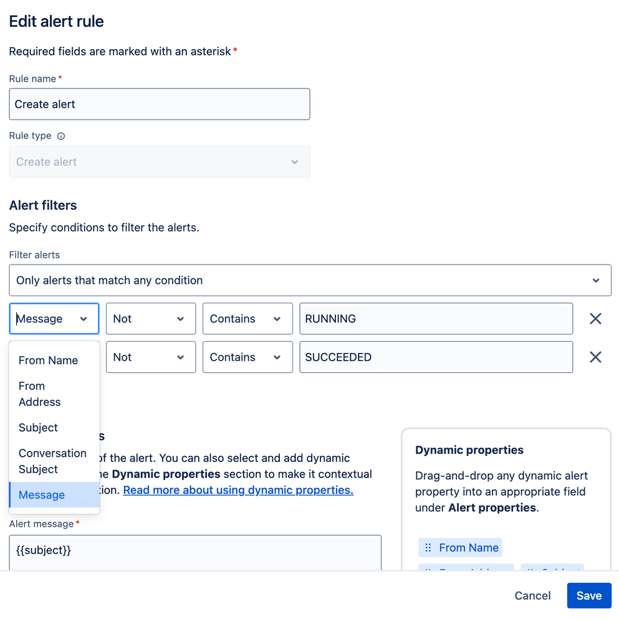This screenshot has height=622, width=619.
Task: Cancel editing the alert rule
Action: 532,595
